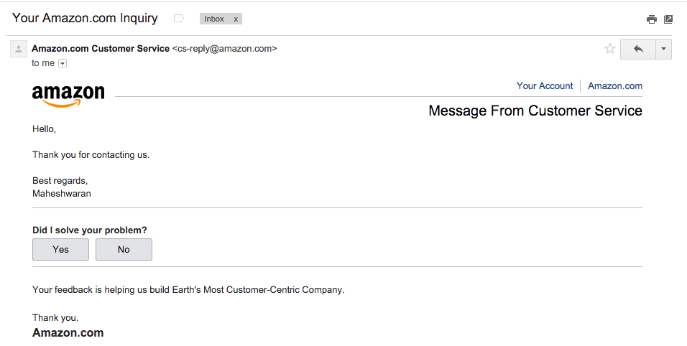This screenshot has height=346, width=687.
Task: Expand the details arrow next to "to me"
Action: [x=63, y=63]
